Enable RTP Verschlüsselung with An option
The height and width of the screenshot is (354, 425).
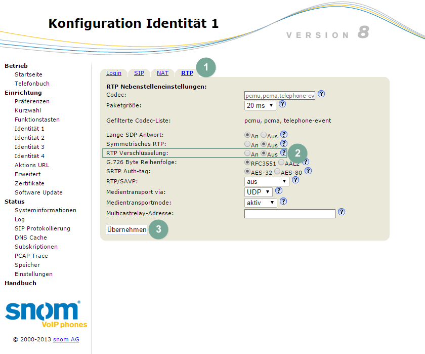247,153
